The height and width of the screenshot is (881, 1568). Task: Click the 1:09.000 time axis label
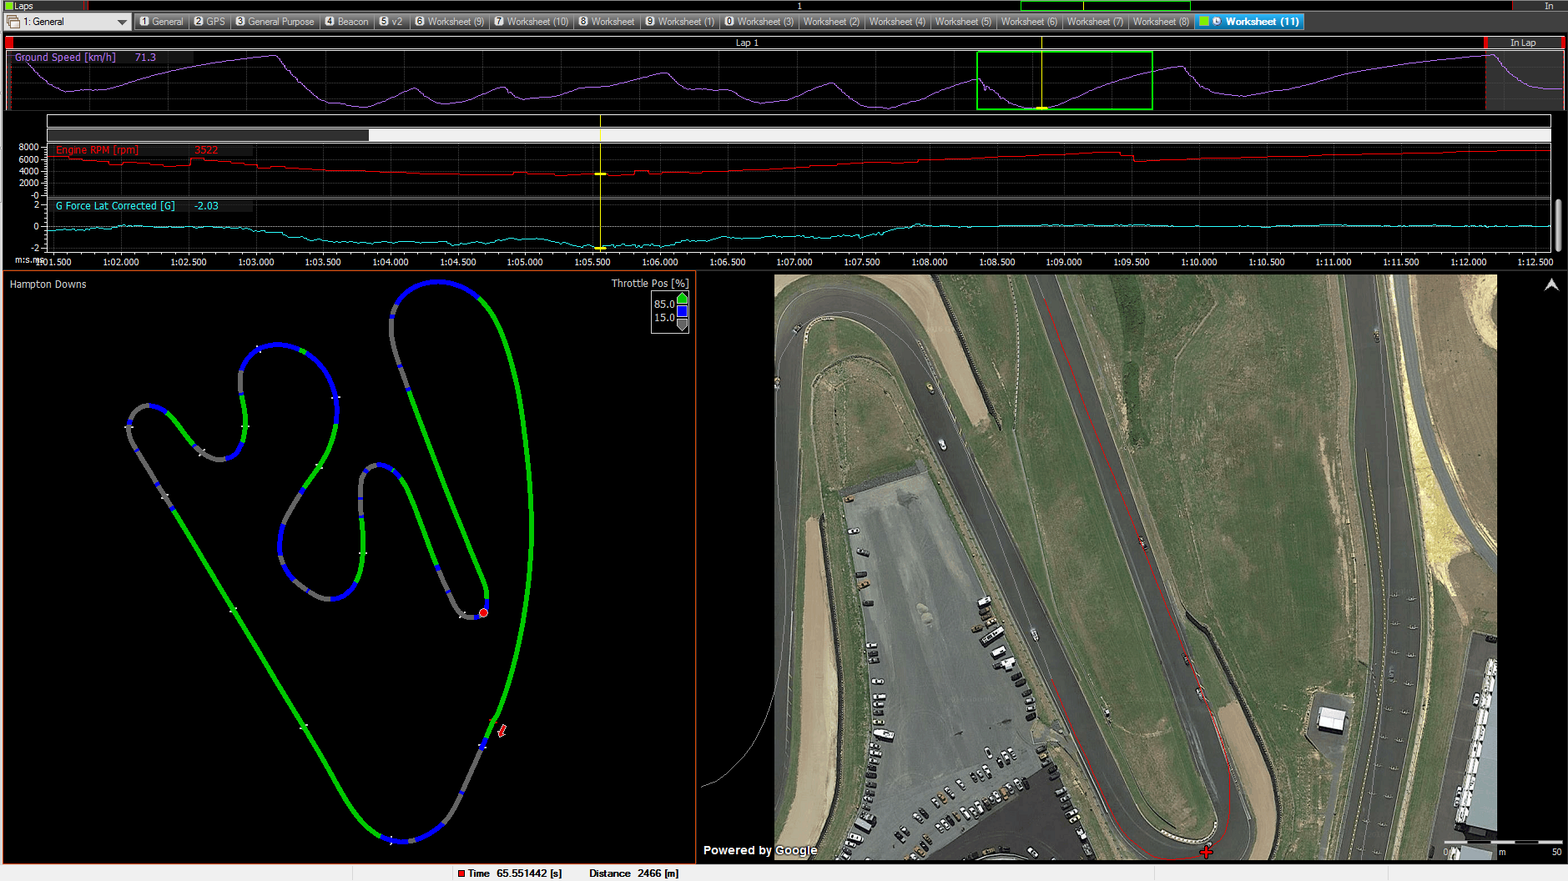[1064, 262]
